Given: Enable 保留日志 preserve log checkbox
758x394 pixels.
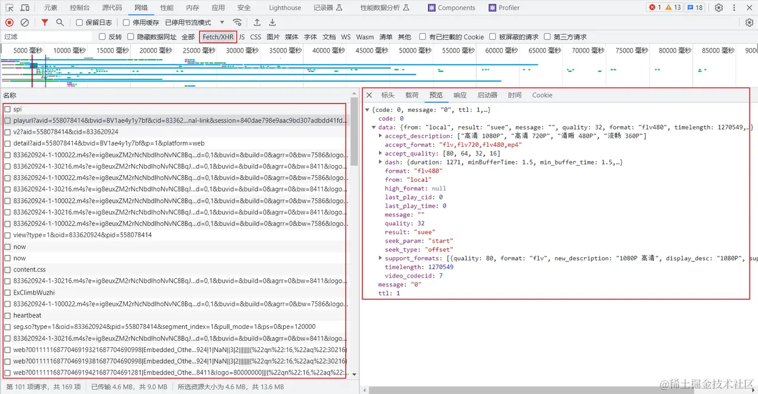Looking at the screenshot, I should click(79, 22).
